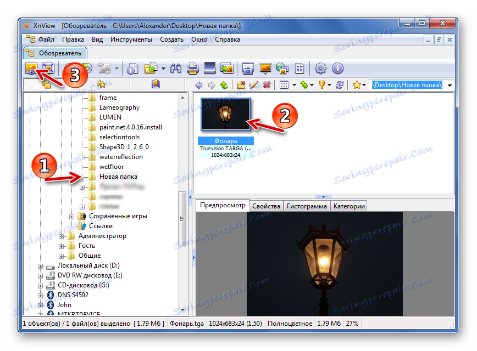Expand the Общие folder

pyautogui.click(x=61, y=256)
